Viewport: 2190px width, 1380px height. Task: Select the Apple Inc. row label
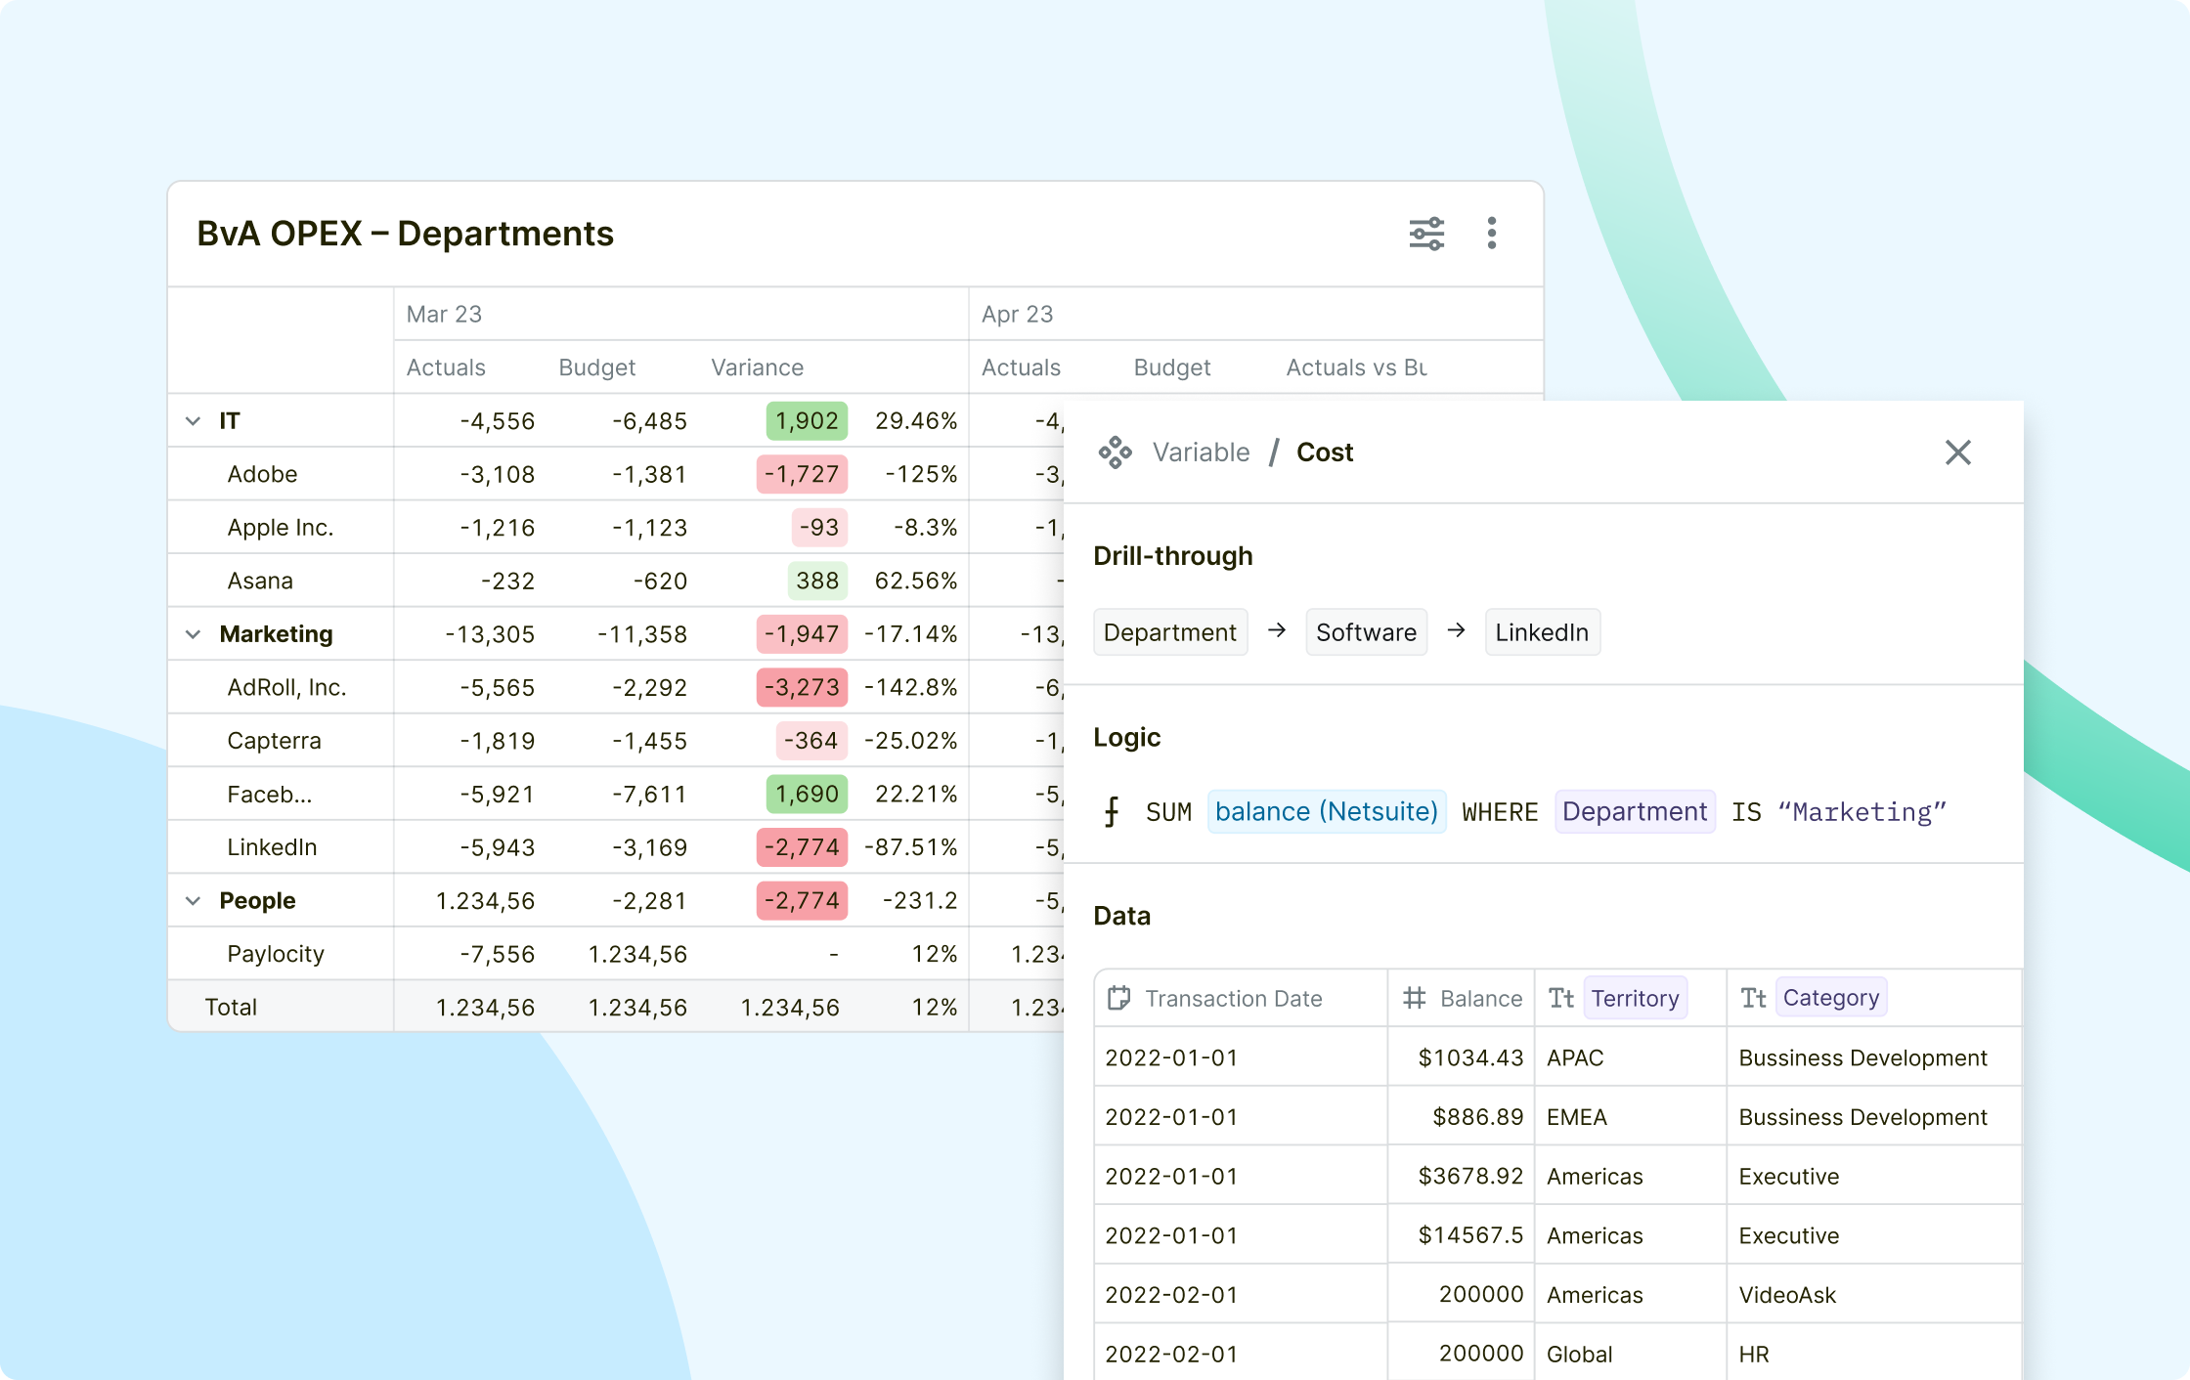point(280,528)
